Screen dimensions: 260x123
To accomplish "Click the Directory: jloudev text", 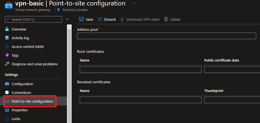I will [75, 10].
